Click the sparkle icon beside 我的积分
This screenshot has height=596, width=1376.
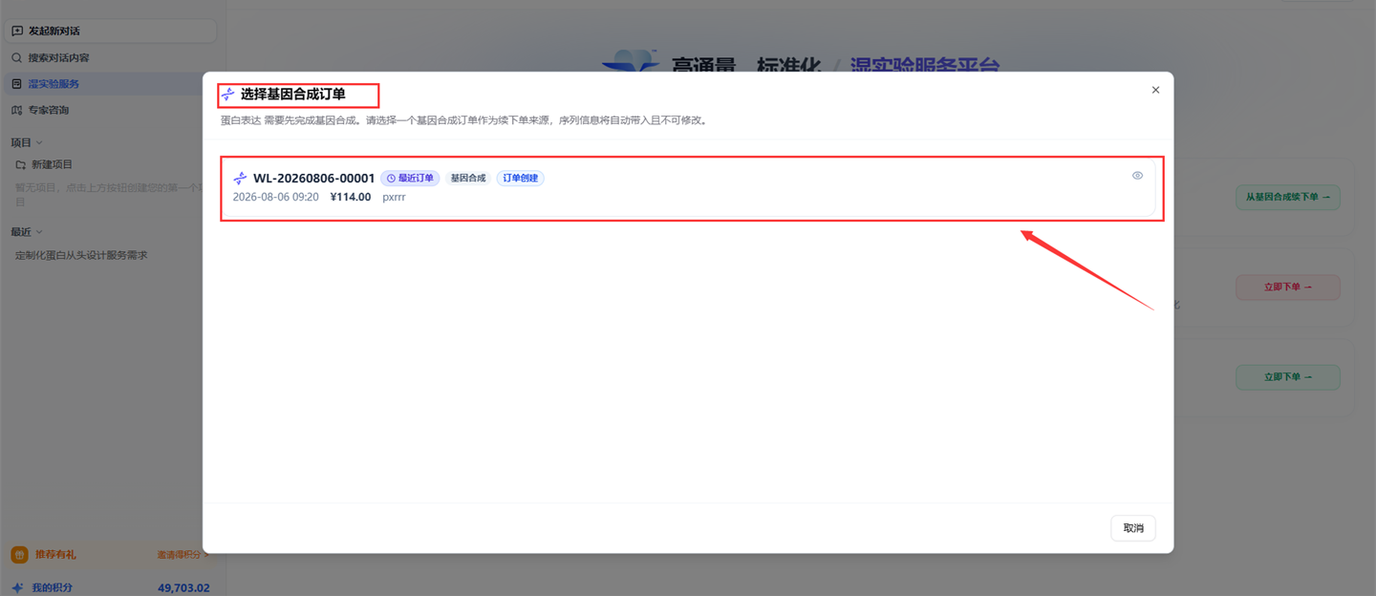coord(17,587)
